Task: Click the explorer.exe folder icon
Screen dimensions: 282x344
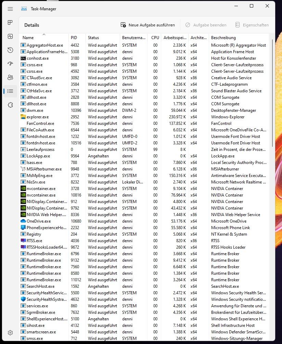Action: coord(23,117)
